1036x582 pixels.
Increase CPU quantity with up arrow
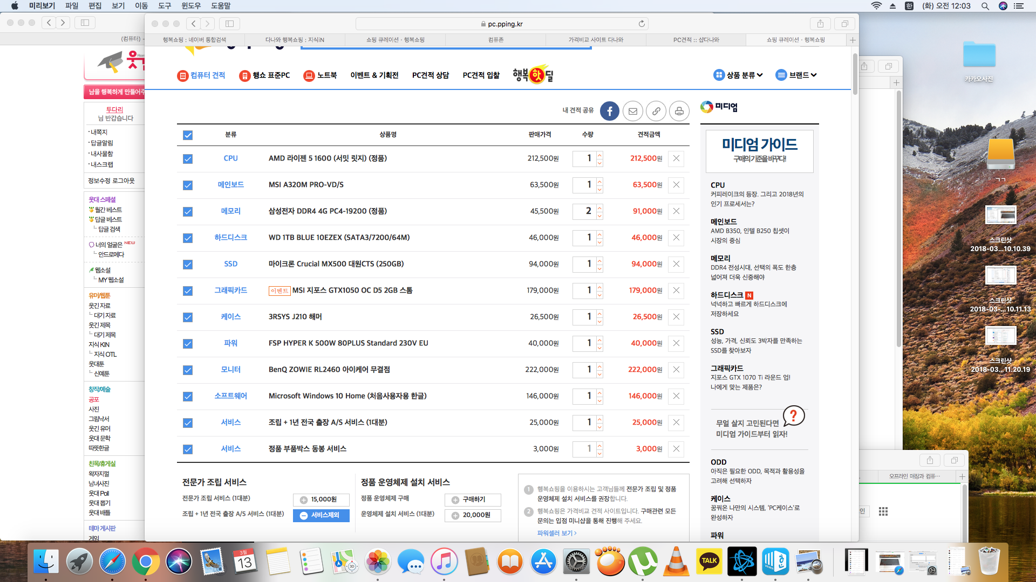[x=599, y=155]
